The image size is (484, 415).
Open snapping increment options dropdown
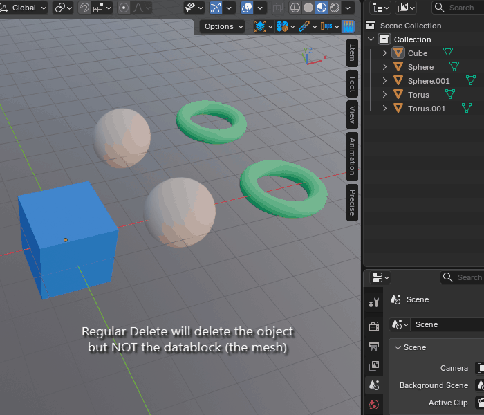[x=102, y=8]
